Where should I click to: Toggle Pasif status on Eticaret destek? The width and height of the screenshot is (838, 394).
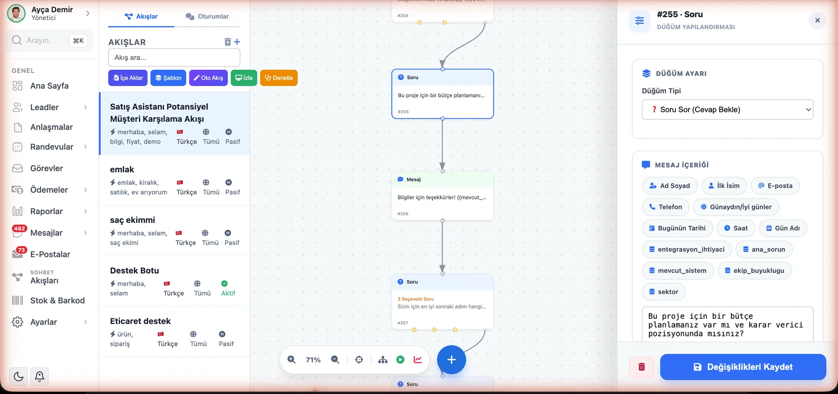point(226,339)
